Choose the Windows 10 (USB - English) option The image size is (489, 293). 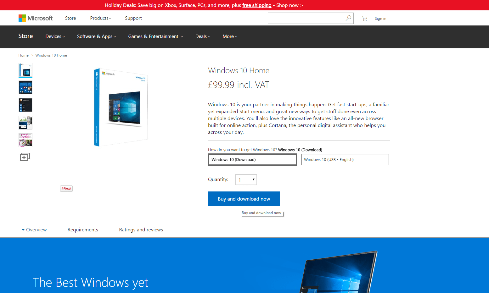click(345, 159)
